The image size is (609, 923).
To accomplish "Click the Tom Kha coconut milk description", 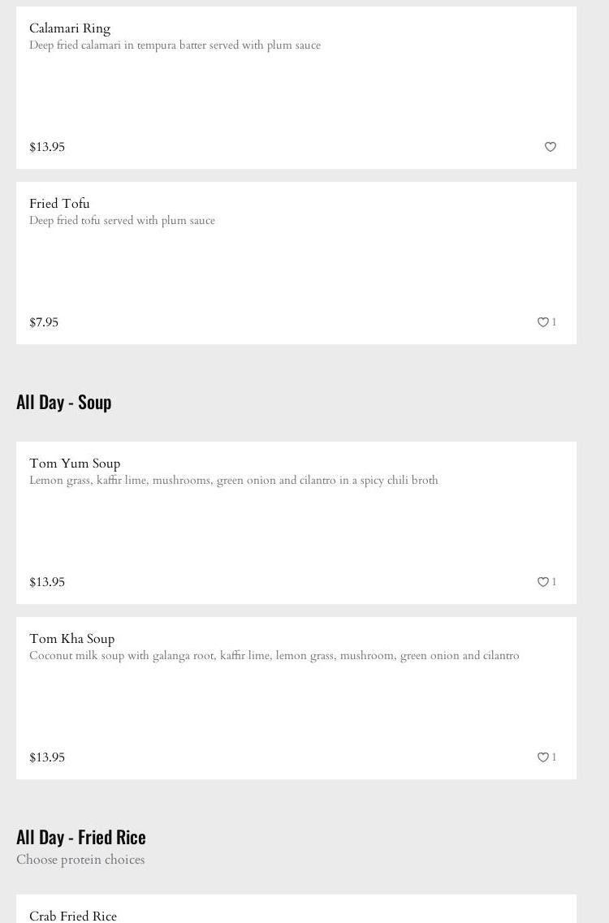I will (274, 656).
